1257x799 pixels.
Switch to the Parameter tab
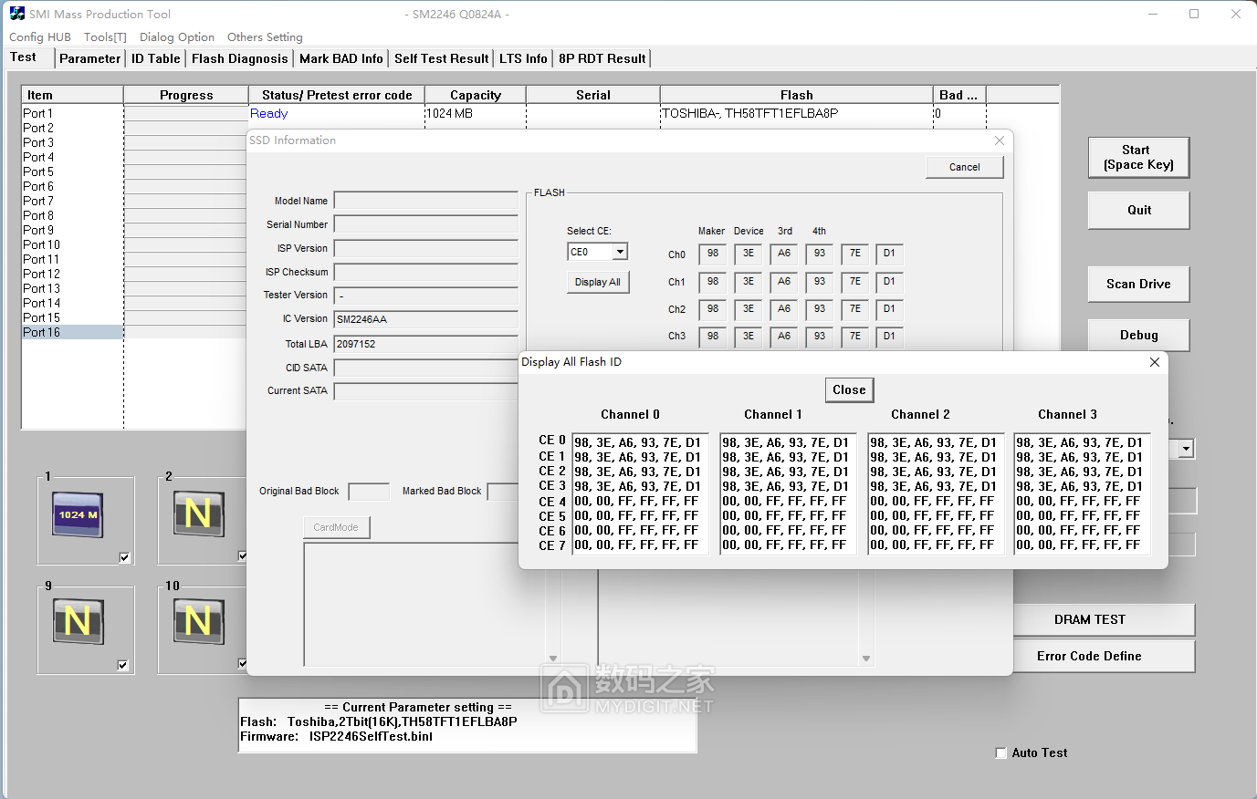[x=89, y=58]
